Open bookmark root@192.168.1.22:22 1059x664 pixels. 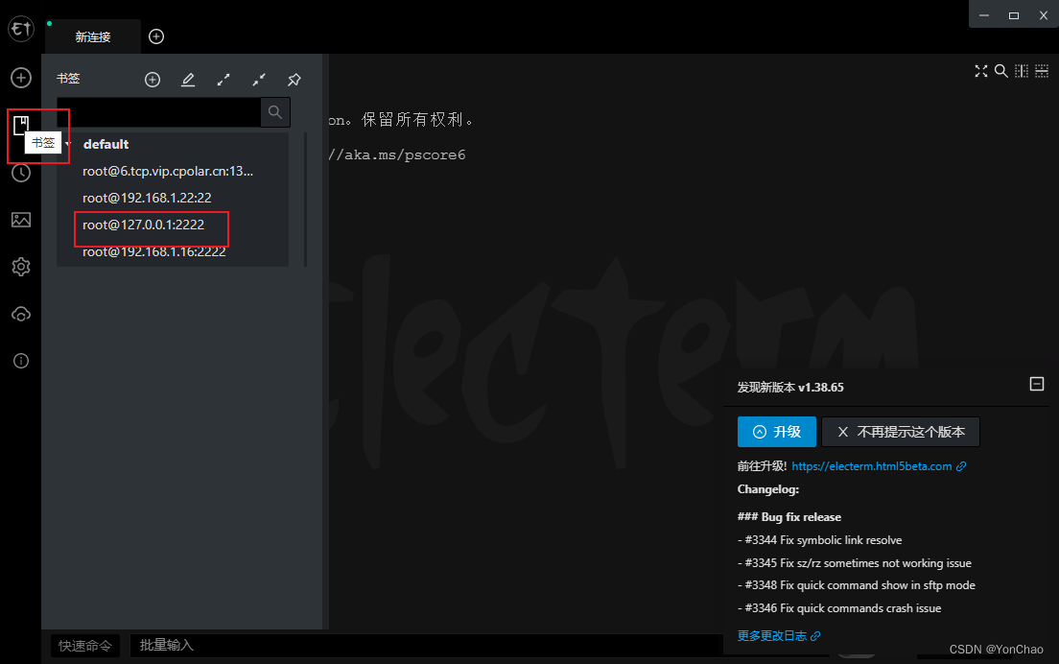[147, 198]
